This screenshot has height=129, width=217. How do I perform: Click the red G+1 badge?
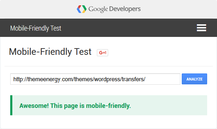click(103, 53)
